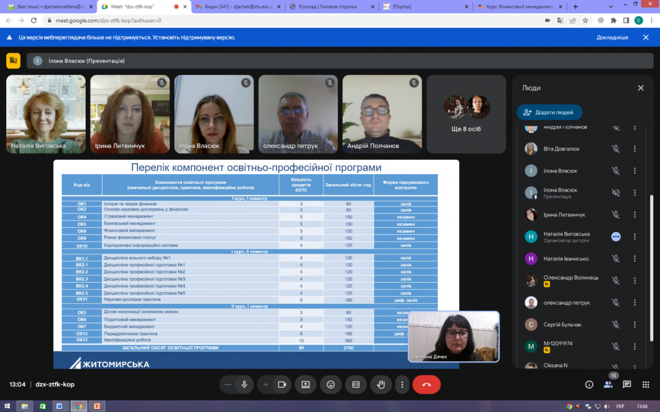
Task: Open the meeting chat panel
Action: pyautogui.click(x=626, y=385)
